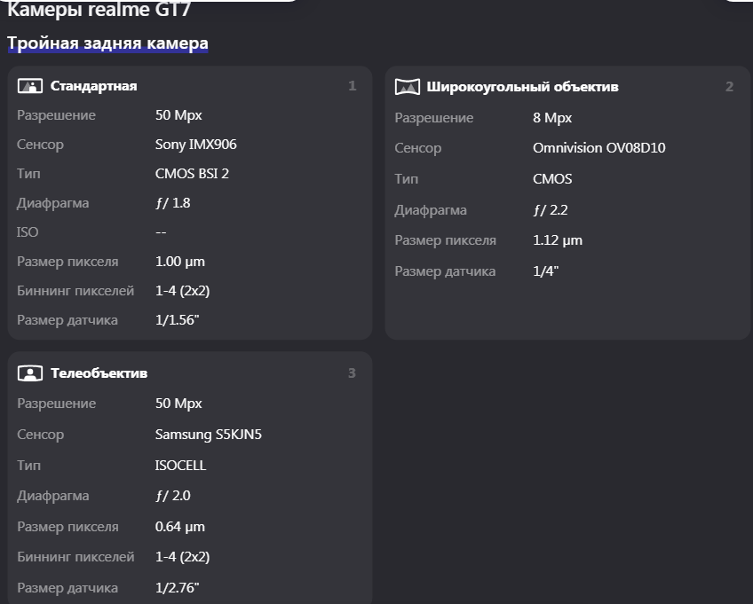Click the ISO label in standard camera card
Image resolution: width=753 pixels, height=604 pixels.
click(x=28, y=232)
